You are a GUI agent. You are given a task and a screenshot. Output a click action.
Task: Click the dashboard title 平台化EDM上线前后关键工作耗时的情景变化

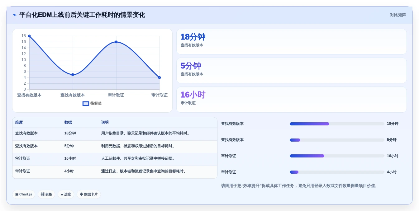pos(82,15)
